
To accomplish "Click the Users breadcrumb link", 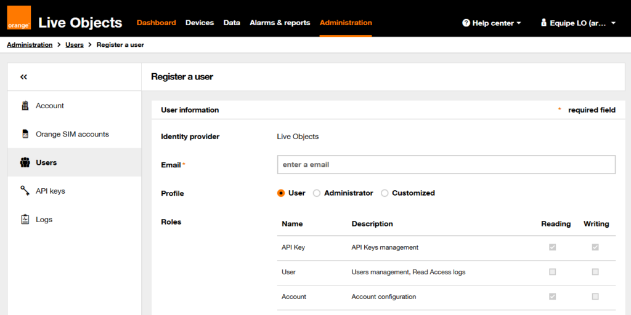I will 75,45.
